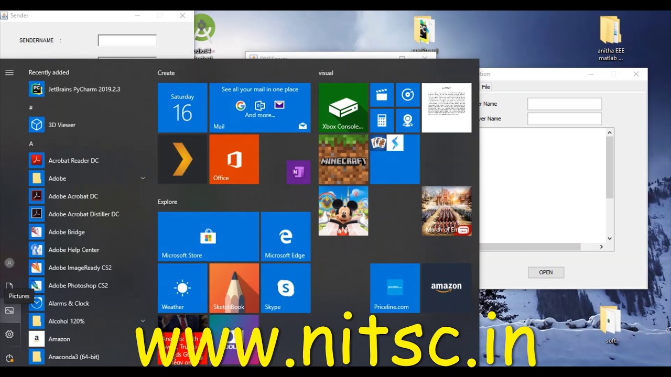Open the user account icon in Start rail

pyautogui.click(x=9, y=263)
